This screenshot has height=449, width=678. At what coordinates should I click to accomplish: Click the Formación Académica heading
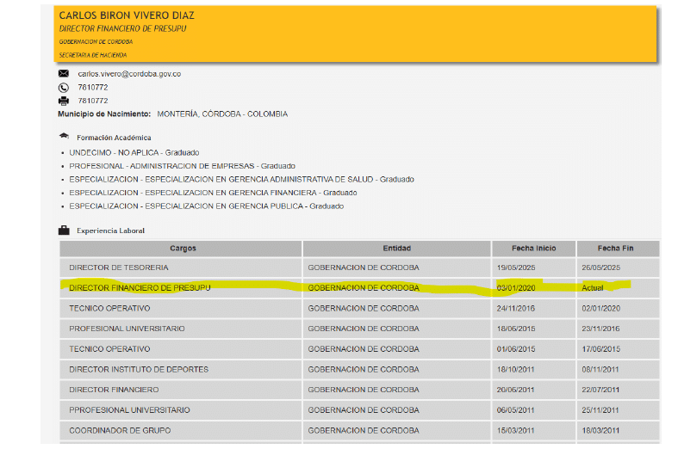114,138
